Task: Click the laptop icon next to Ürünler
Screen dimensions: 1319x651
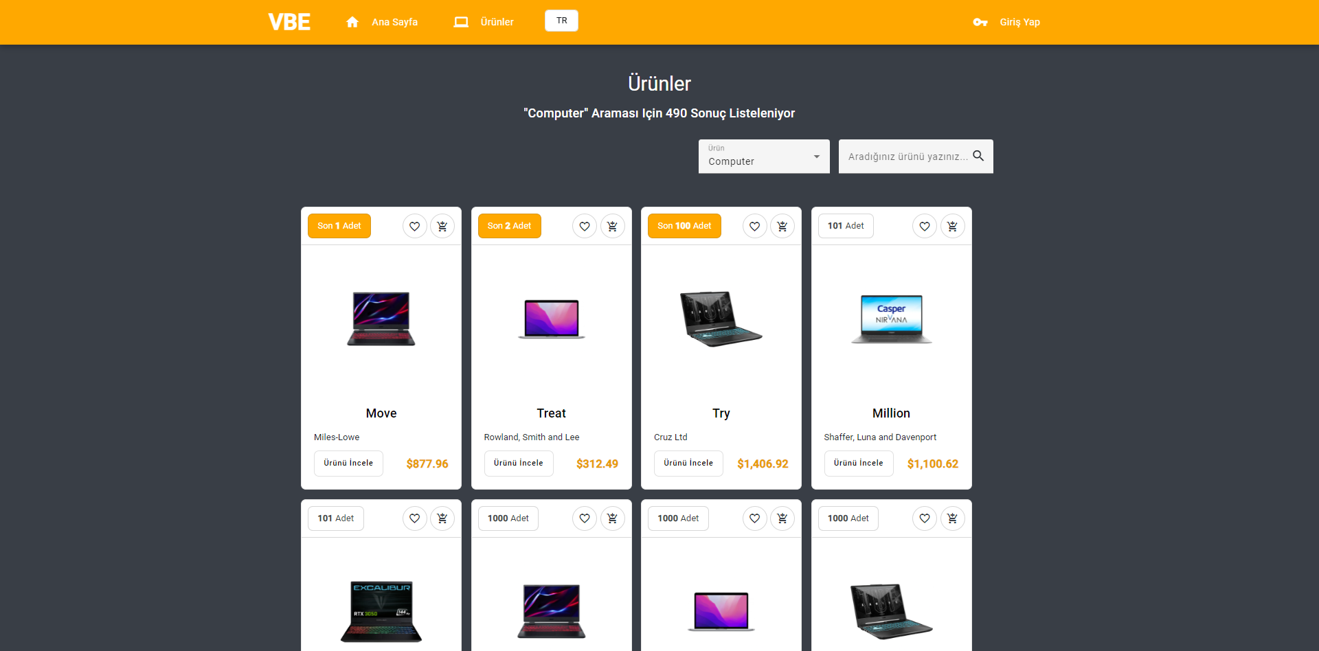Action: [x=461, y=22]
